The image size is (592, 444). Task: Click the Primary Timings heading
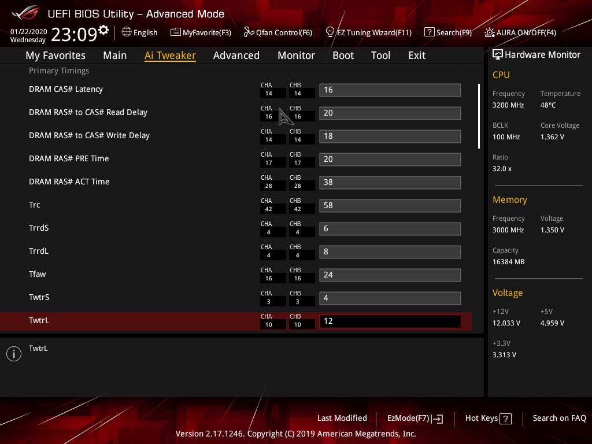[59, 71]
